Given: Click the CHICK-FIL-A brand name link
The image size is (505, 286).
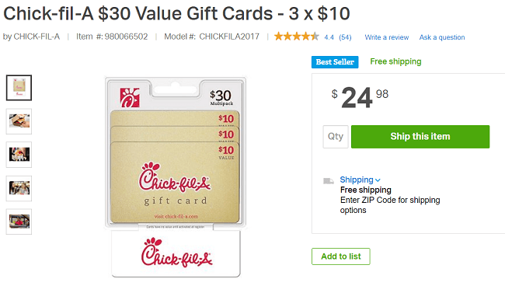Looking at the screenshot, I should [37, 37].
